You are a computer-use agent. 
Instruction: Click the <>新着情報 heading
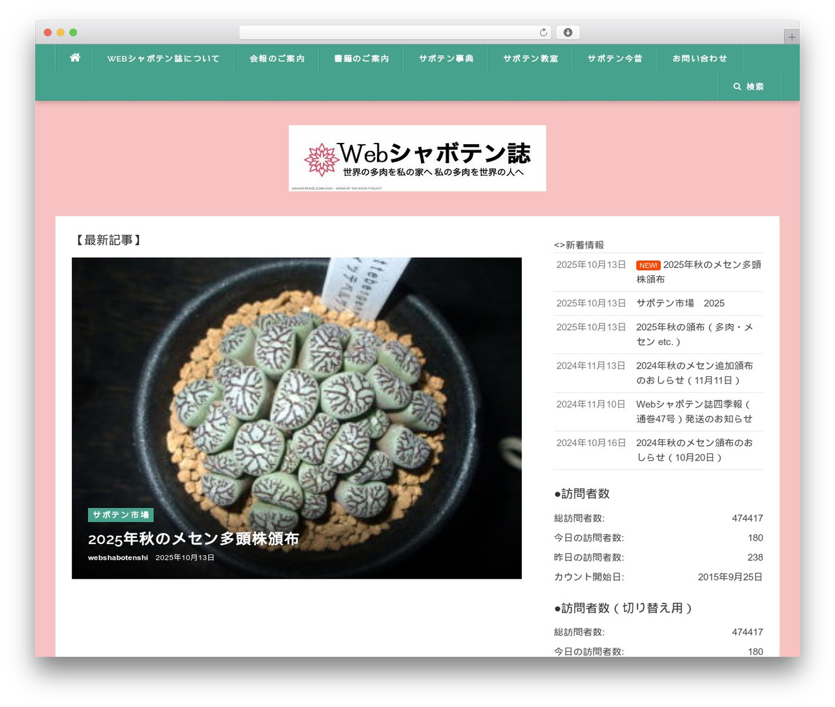pyautogui.click(x=579, y=245)
